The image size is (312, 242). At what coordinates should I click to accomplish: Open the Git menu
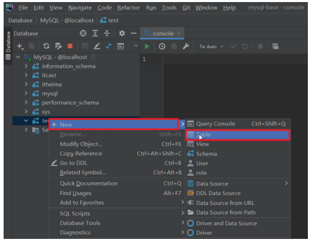186,8
